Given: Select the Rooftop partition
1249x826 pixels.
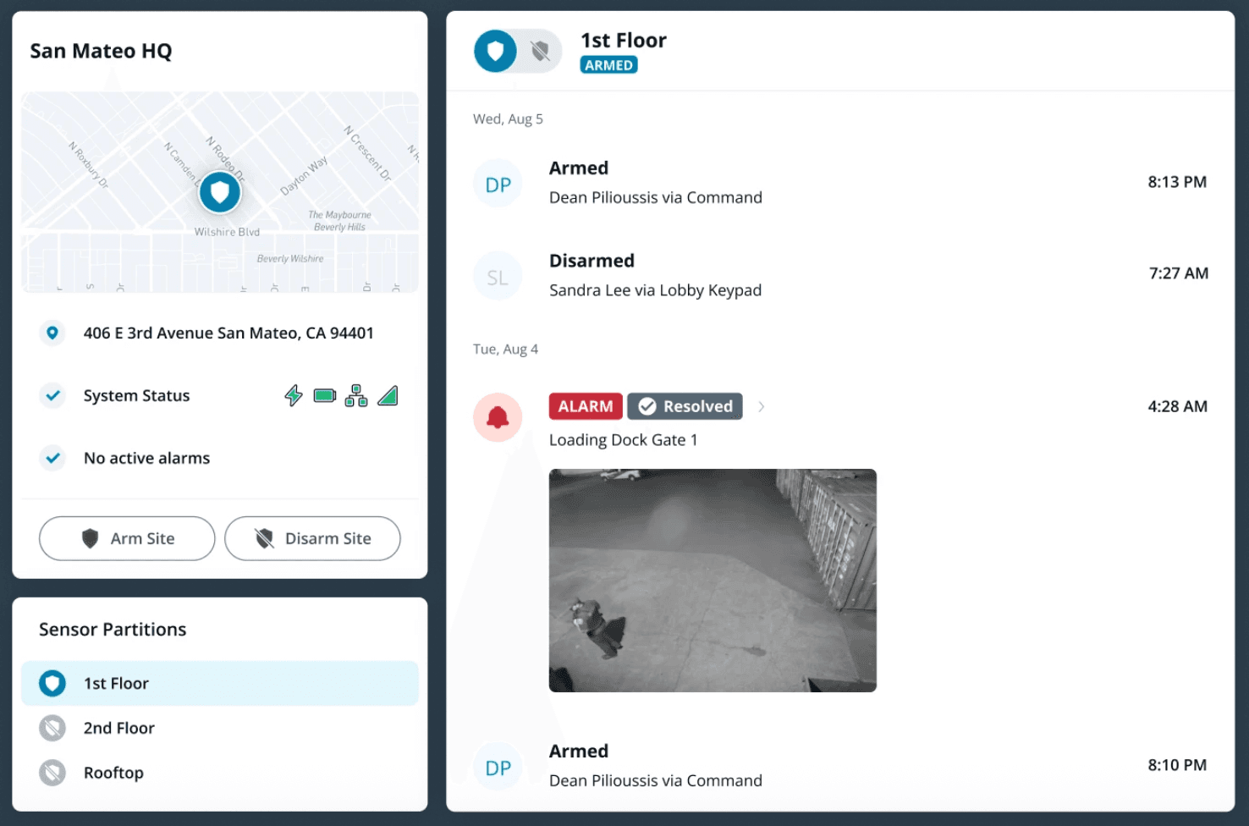Looking at the screenshot, I should (x=220, y=773).
